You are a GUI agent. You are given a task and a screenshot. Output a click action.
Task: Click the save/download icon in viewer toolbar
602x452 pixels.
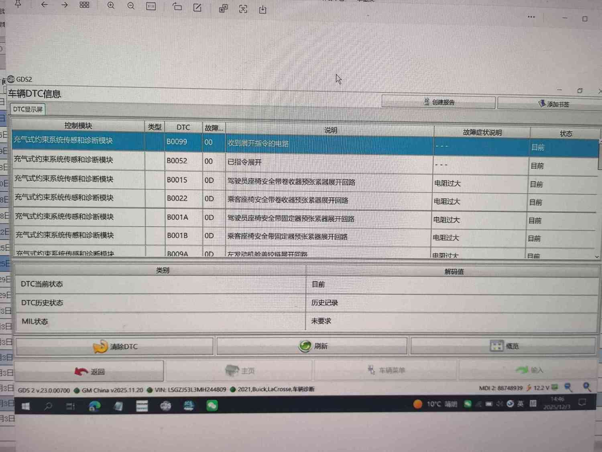tap(262, 10)
